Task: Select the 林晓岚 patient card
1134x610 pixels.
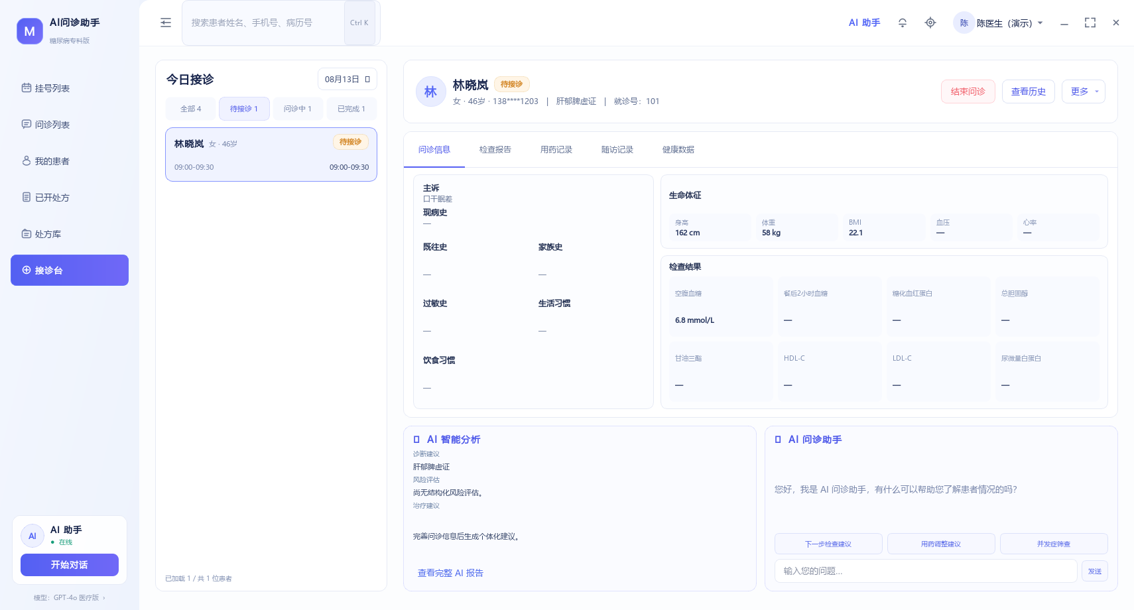Action: (x=271, y=154)
